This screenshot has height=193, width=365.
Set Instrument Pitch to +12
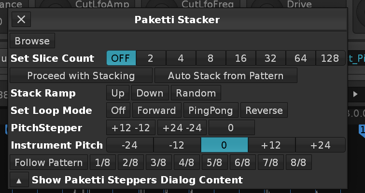(271, 145)
